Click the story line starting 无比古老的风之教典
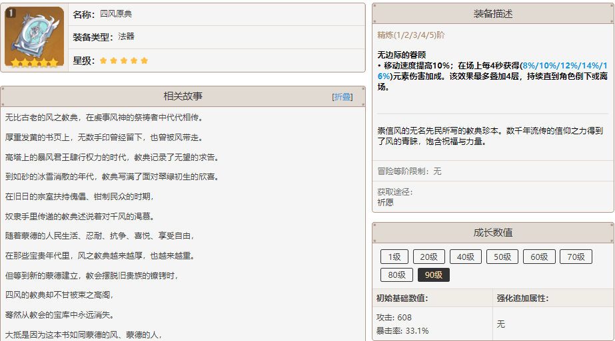The width and height of the screenshot is (615, 341). [104, 118]
